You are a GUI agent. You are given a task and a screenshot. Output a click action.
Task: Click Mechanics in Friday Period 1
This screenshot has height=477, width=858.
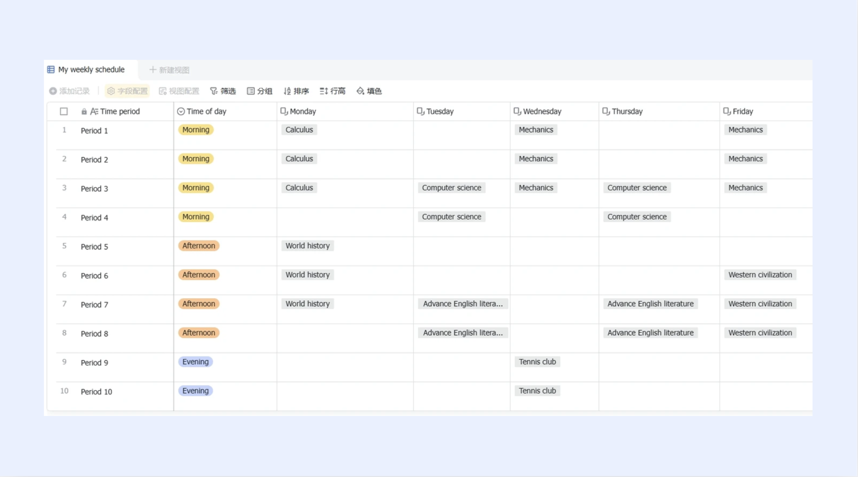tap(745, 130)
